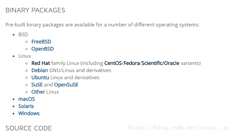Select the OpenSuSE link
Screen dimensions: 233x134
66,85
